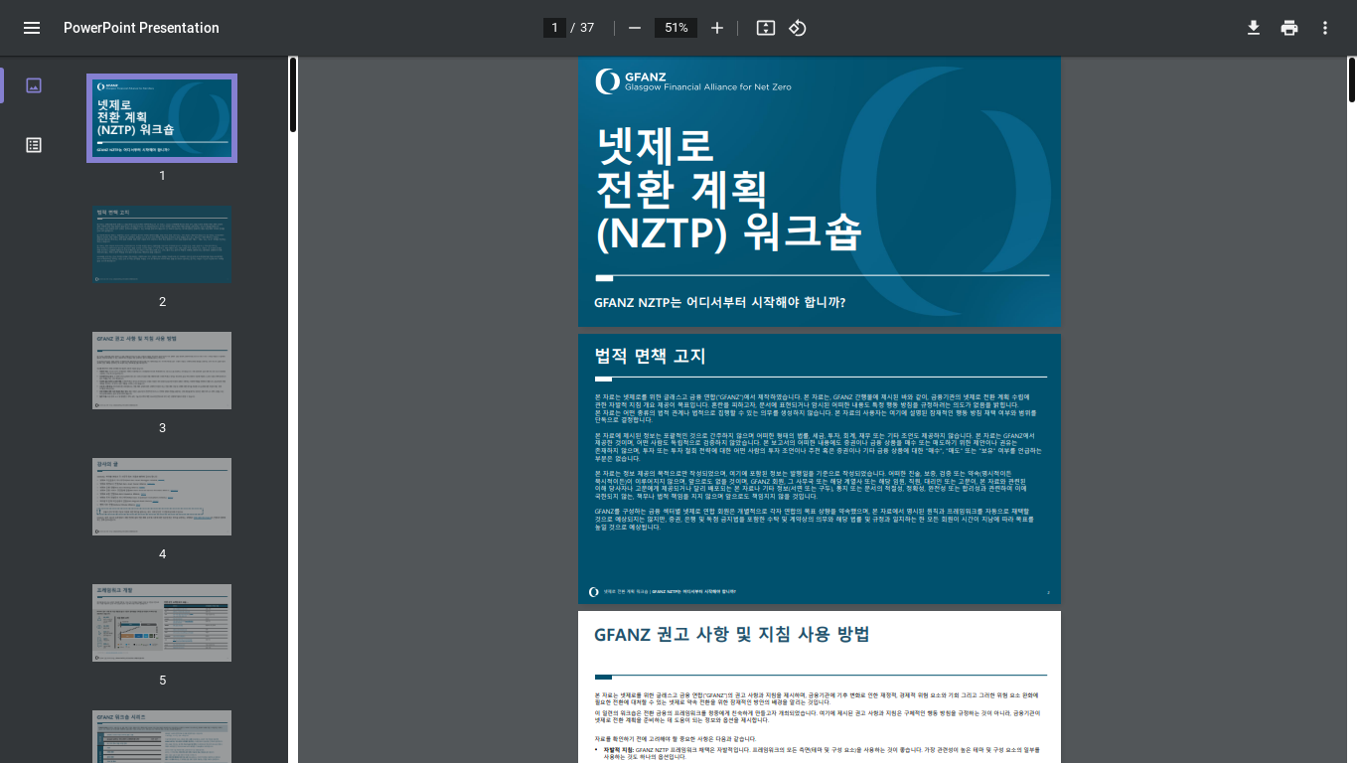1357x763 pixels.
Task: Click the total page count '37'
Action: pos(587,28)
